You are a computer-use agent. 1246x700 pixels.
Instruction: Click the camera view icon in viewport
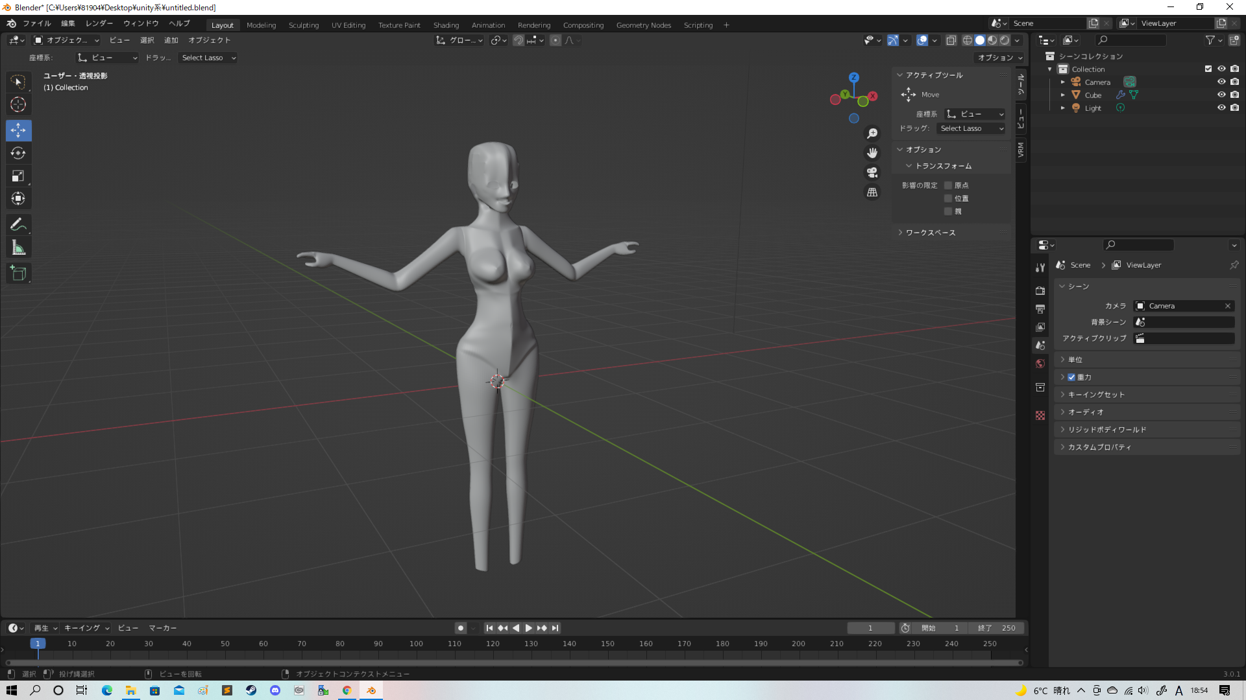(x=872, y=172)
